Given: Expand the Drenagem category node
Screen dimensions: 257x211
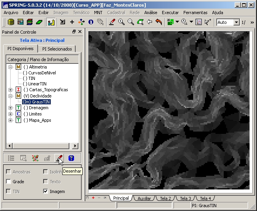Looking at the screenshot, I should click(11, 108).
